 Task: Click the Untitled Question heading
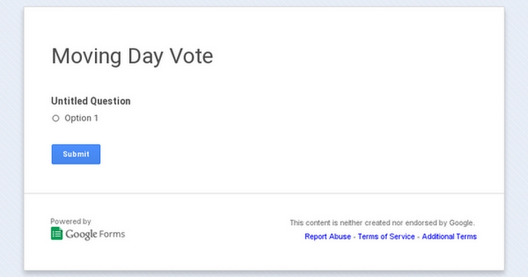click(x=90, y=102)
